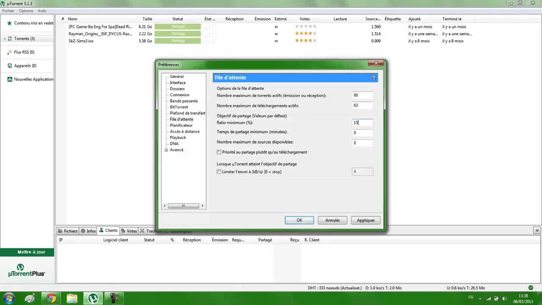542x305 pixels.
Task: Launch Google Chrome from the taskbar
Action: [x=51, y=298]
